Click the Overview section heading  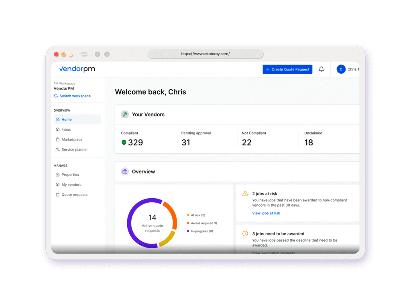143,171
